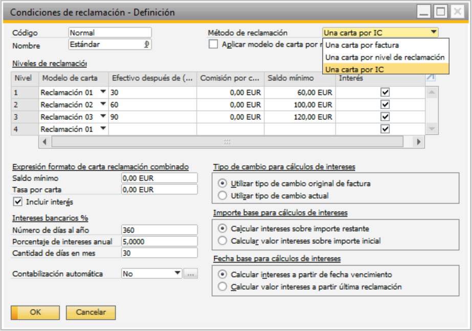472x331 pixels.
Task: Choose Una carta por factura option
Action: click(x=386, y=45)
